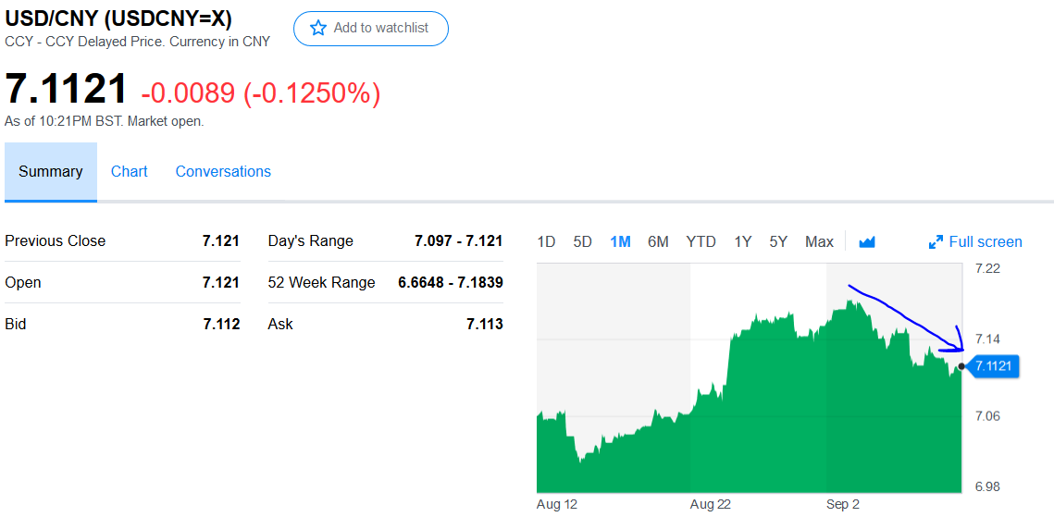This screenshot has width=1054, height=517.
Task: Click the black dot at chart's latest point
Action: pos(961,366)
